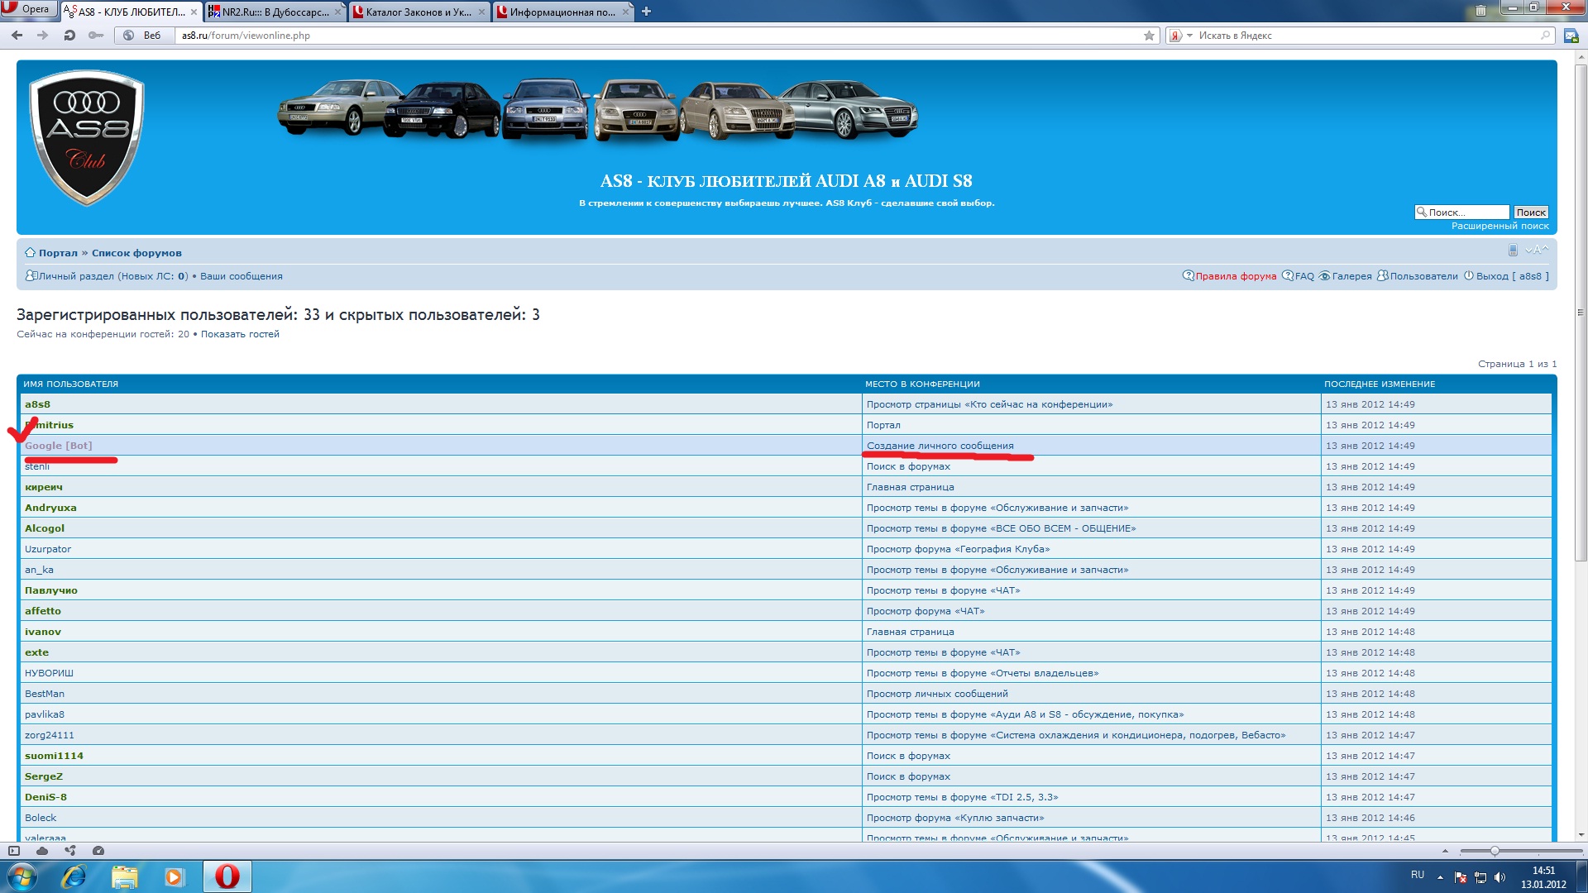Image resolution: width=1588 pixels, height=893 pixels.
Task: Open Веб site security info badge
Action: [142, 36]
